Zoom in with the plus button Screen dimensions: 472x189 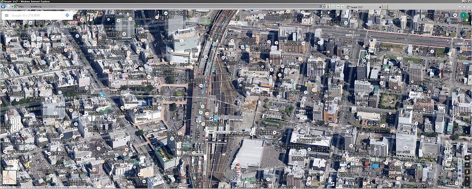click(467, 179)
